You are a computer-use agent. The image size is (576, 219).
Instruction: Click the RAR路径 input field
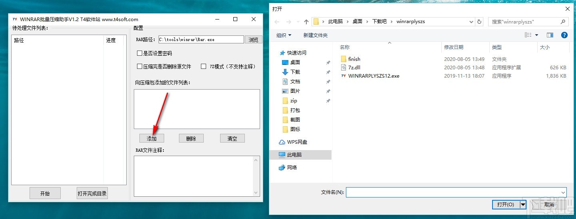click(x=201, y=39)
